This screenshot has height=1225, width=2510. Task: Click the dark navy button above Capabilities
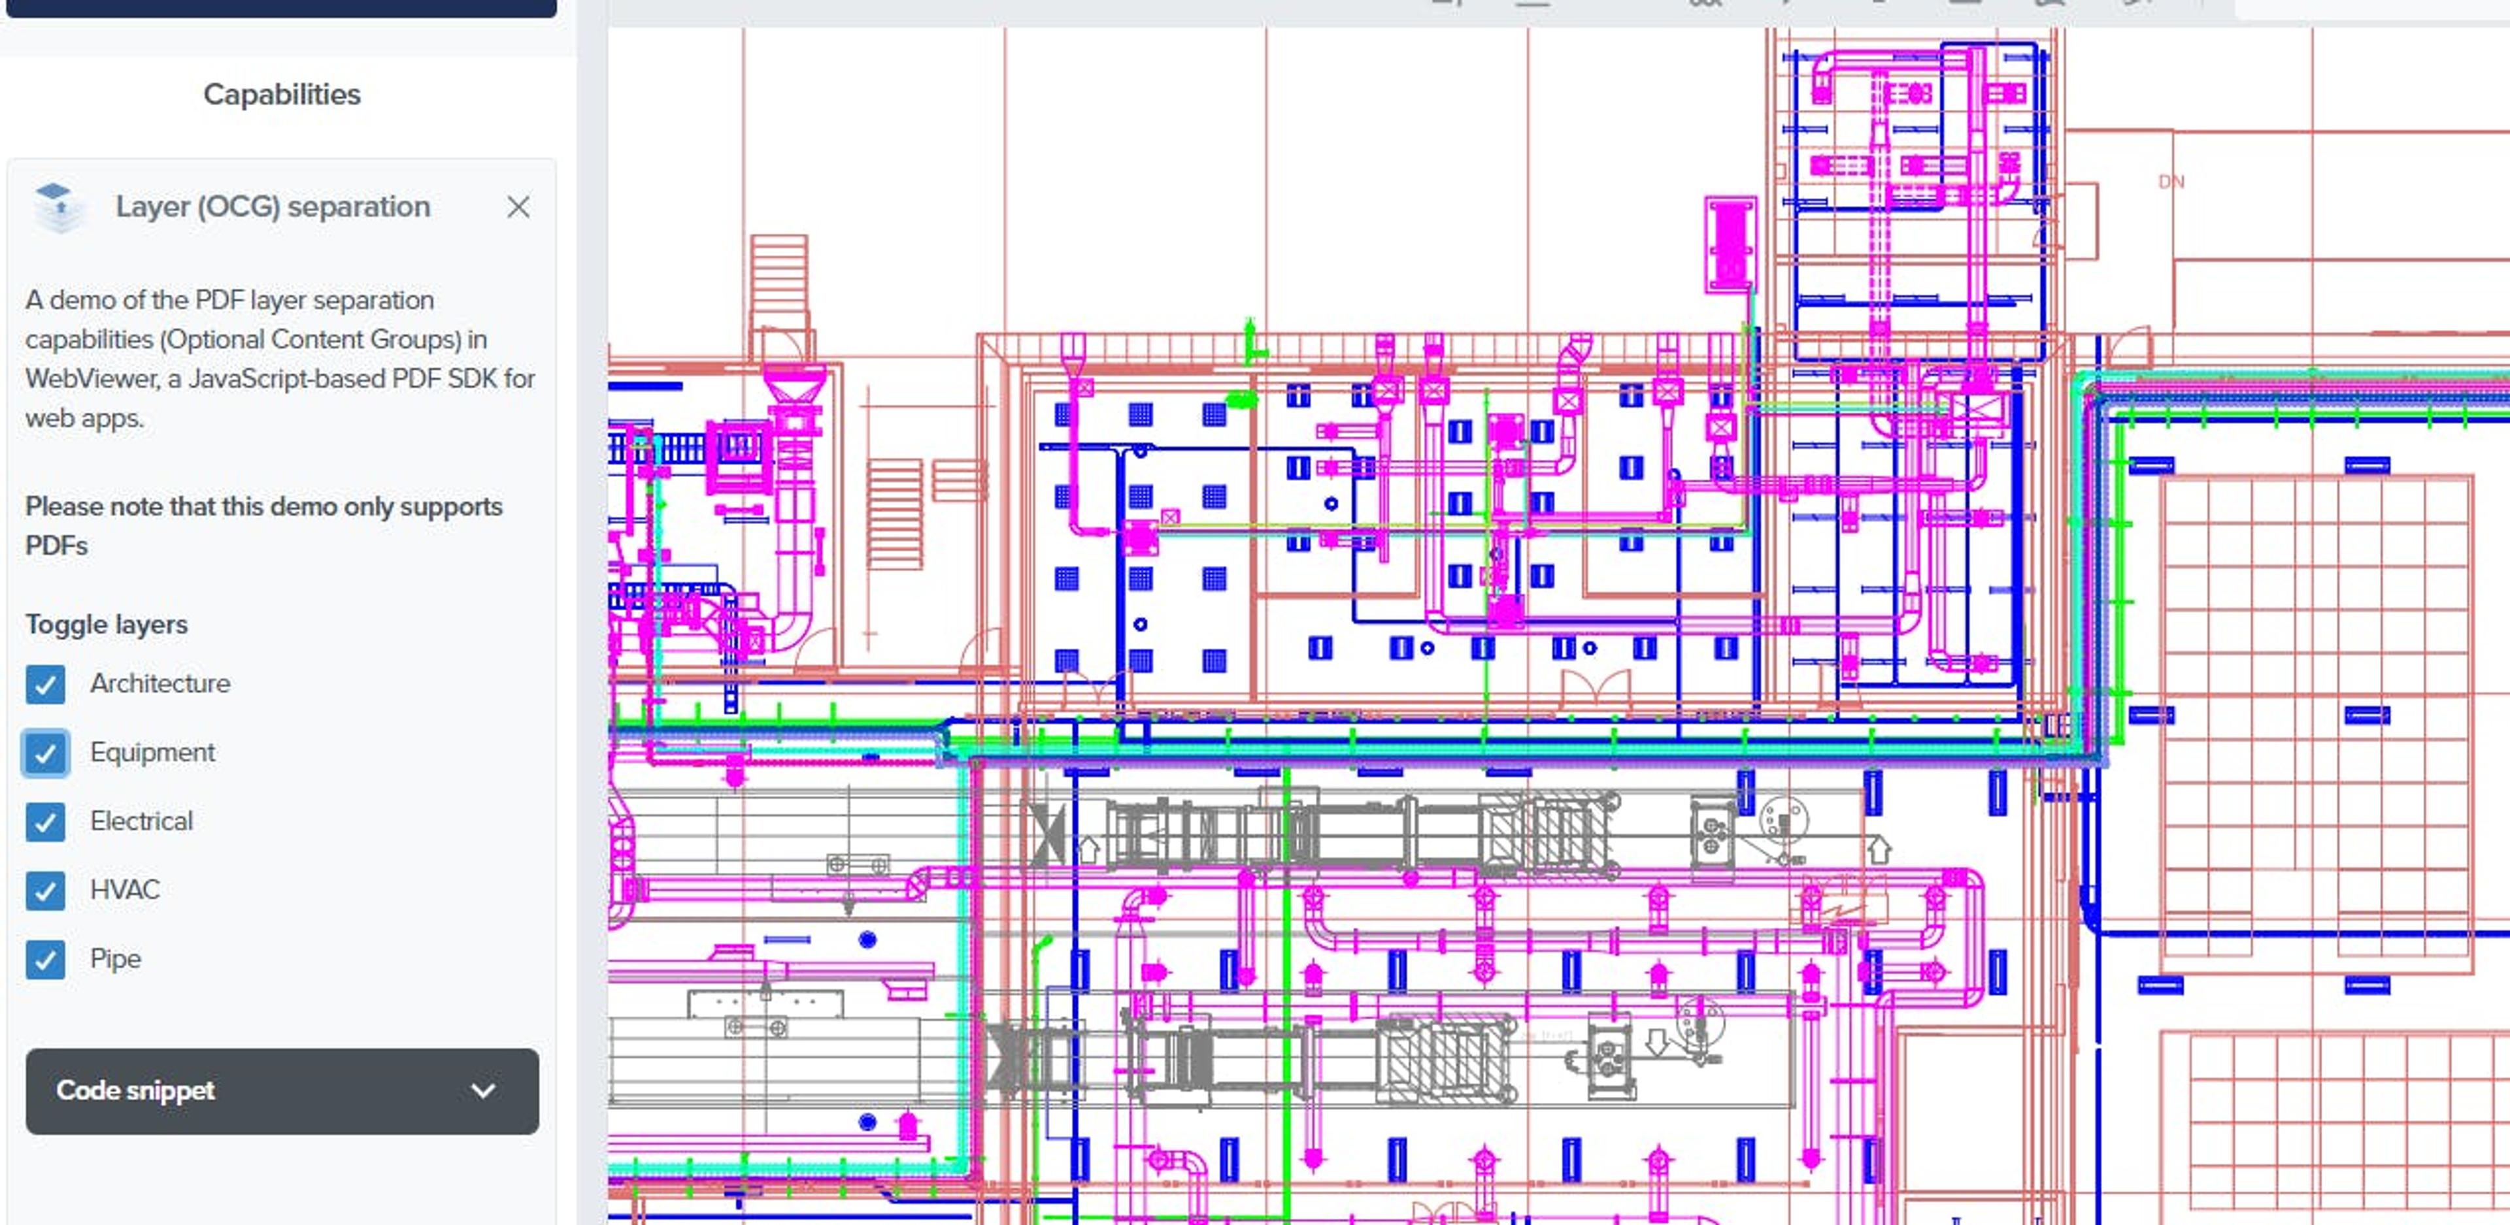282,8
